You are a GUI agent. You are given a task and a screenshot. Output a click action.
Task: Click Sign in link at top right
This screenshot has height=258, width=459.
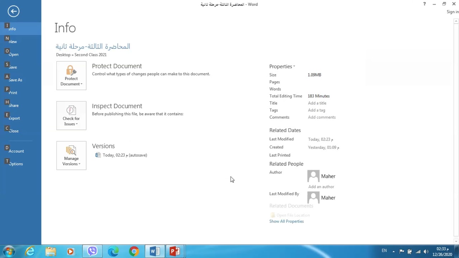click(x=453, y=12)
